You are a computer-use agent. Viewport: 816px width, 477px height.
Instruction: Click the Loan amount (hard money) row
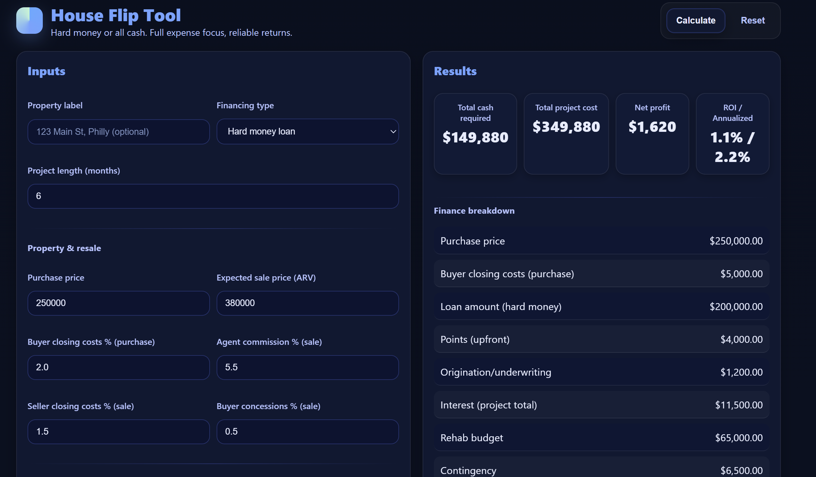(x=601, y=307)
